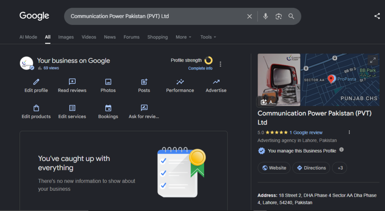This screenshot has width=385, height=211.
Task: Click info icon beside manage Business Profile
Action: click(341, 150)
